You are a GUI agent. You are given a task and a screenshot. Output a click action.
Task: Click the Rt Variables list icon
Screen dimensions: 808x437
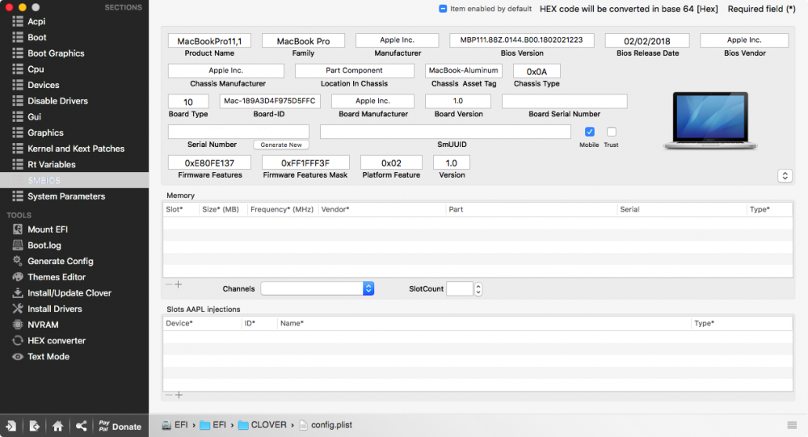point(18,165)
